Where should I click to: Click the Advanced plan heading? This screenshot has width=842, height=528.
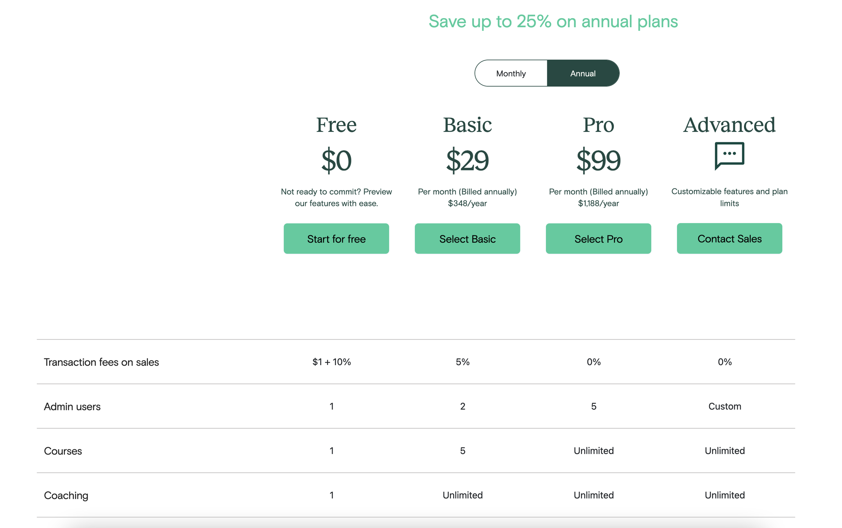730,125
